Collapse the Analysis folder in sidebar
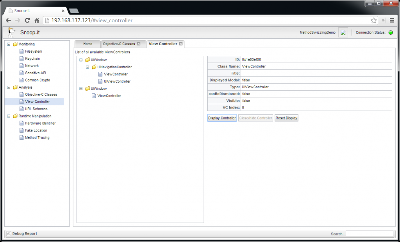Screen dimensions: 400x242 (9, 87)
